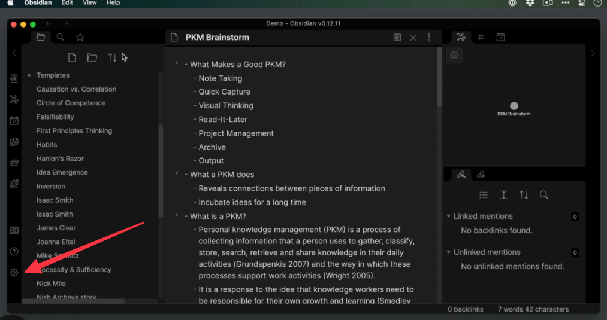The image size is (607, 320).
Task: Open the Causation vs. Correlation note
Action: click(76, 89)
